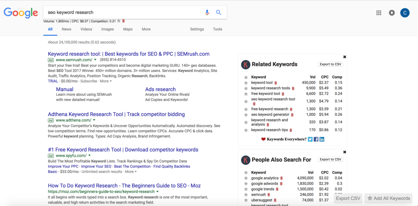
Task: Expand 'More' on the SpyFu Basic line
Action: click(x=131, y=172)
